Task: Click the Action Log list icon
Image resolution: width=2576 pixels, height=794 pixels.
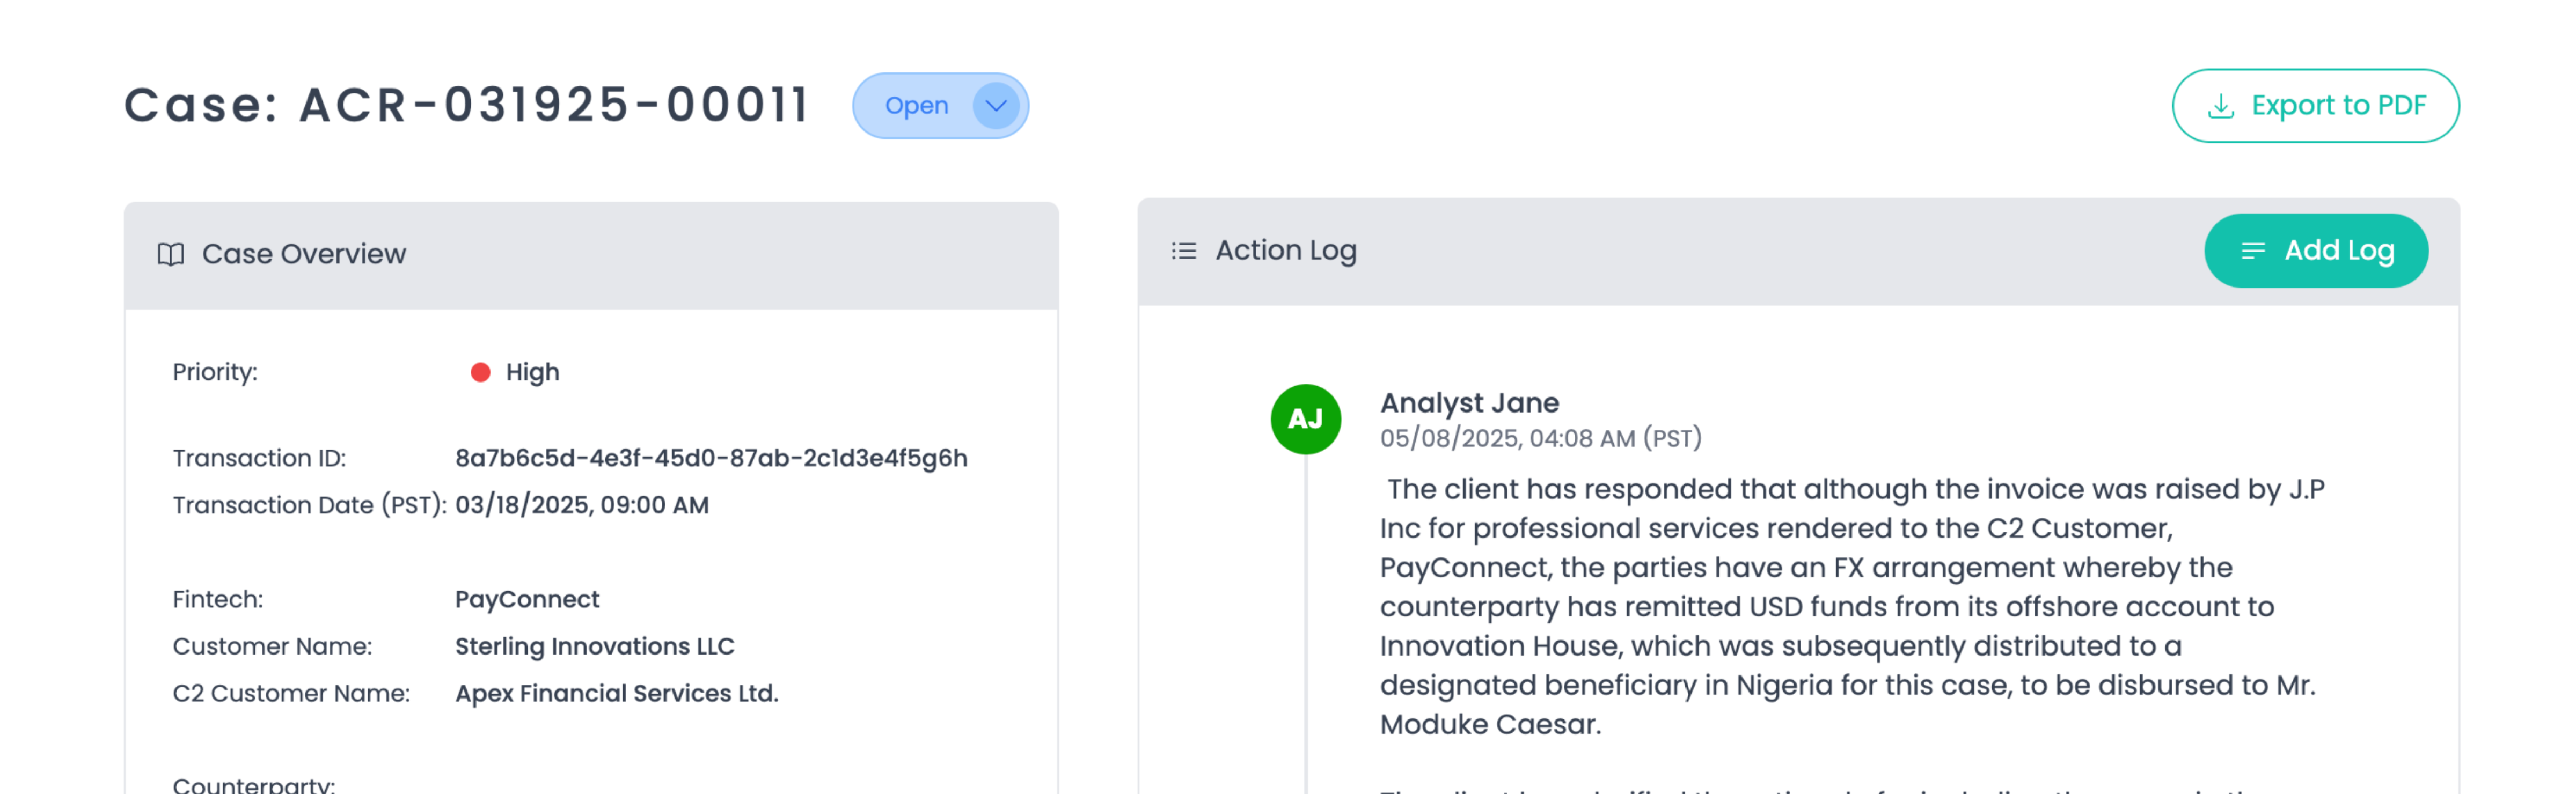Action: (x=1184, y=251)
